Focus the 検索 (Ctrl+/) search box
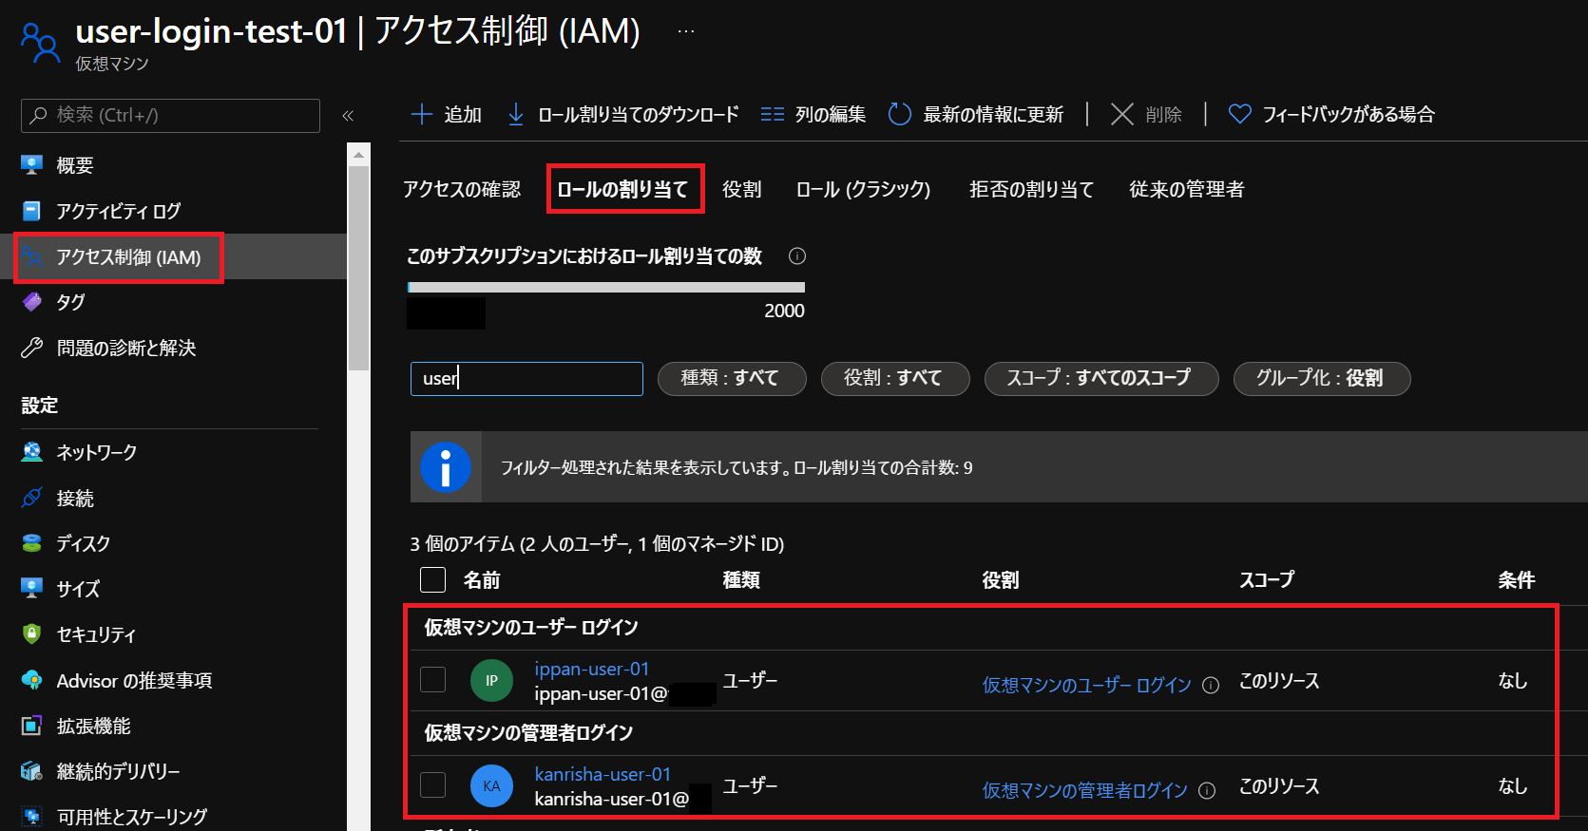The image size is (1588, 831). coord(170,115)
